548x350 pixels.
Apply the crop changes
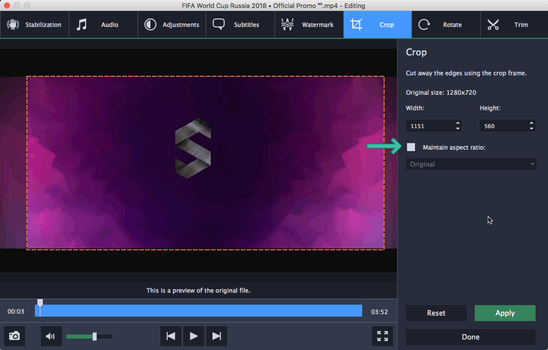(505, 313)
